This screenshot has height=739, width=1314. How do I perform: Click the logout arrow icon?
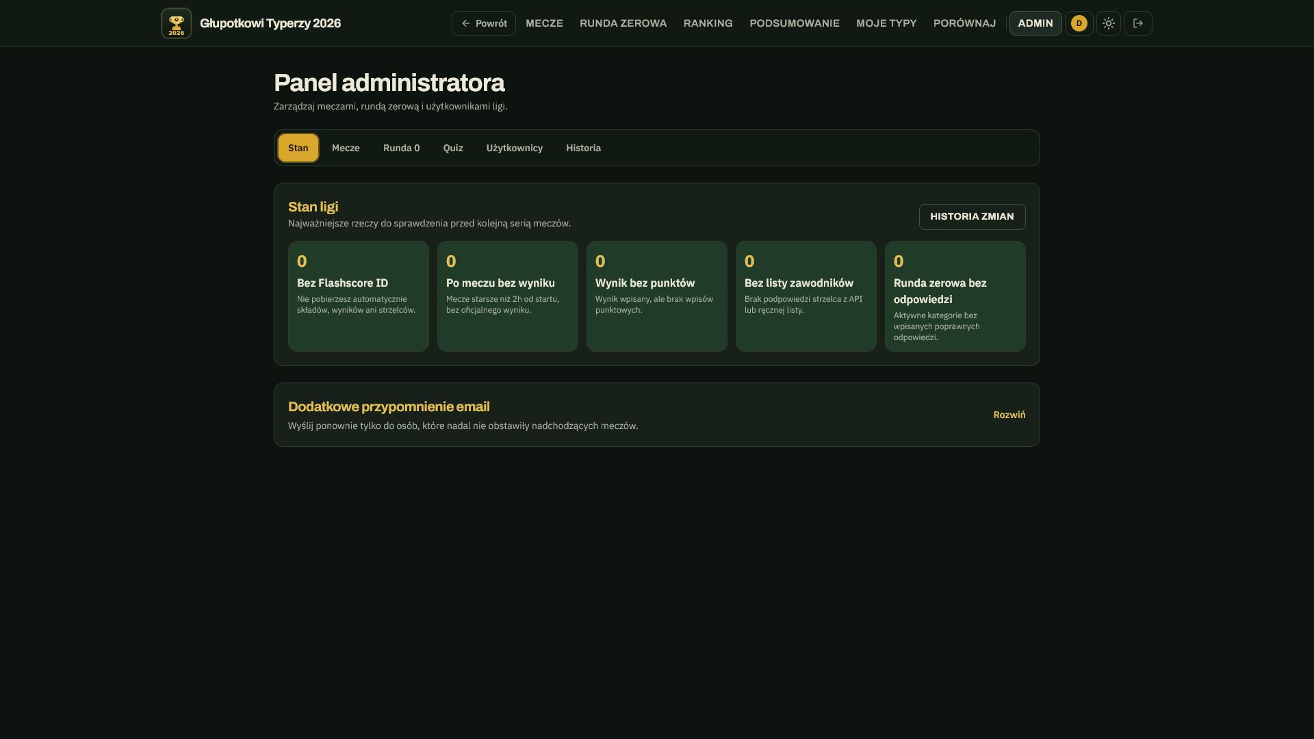pos(1138,23)
